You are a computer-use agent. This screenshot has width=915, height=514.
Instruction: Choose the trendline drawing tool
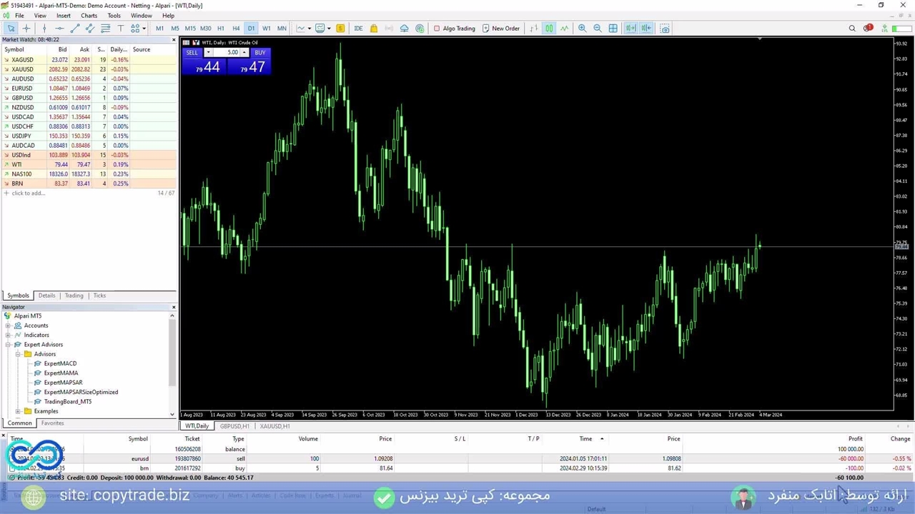click(x=74, y=29)
